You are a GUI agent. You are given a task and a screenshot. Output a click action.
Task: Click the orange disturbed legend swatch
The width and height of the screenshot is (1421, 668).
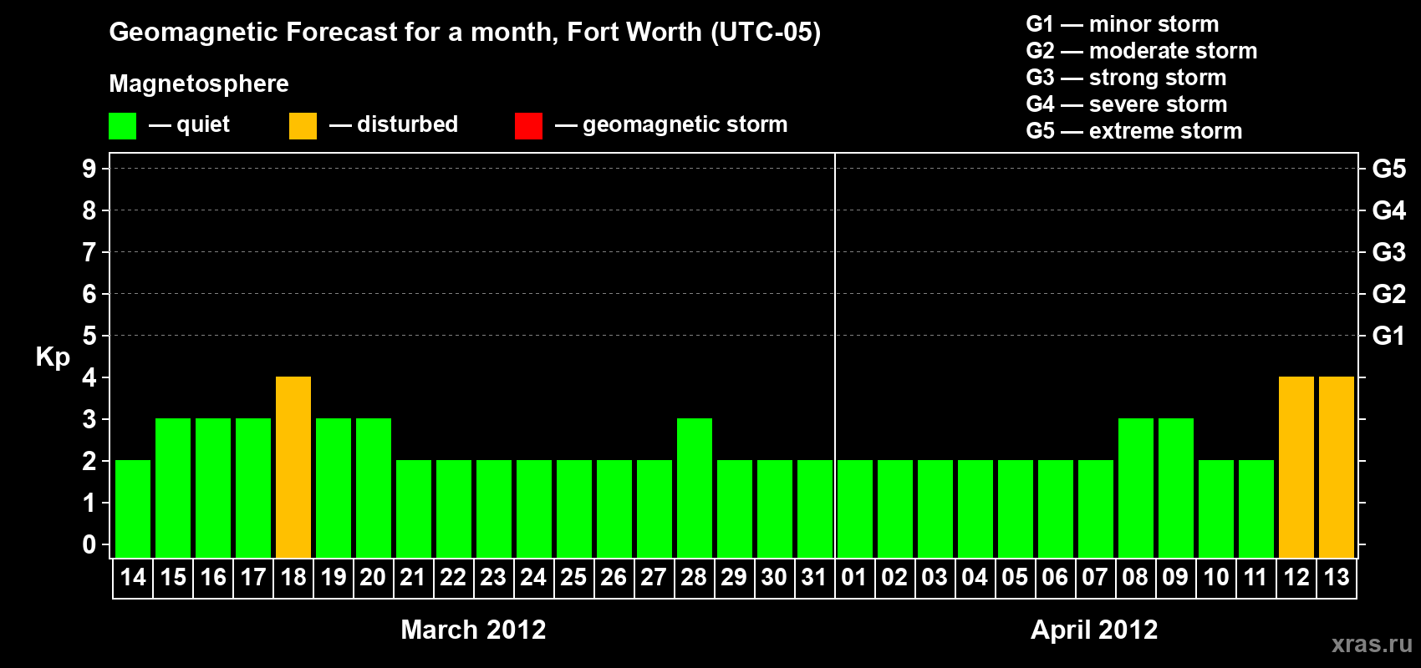(x=303, y=126)
